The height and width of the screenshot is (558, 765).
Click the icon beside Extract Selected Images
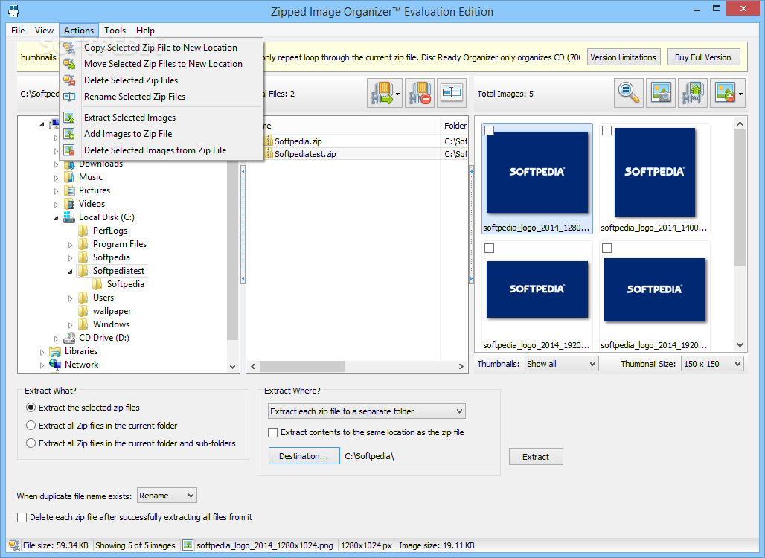69,118
